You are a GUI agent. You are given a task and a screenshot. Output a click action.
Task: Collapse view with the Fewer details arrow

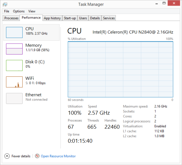(x=7, y=156)
